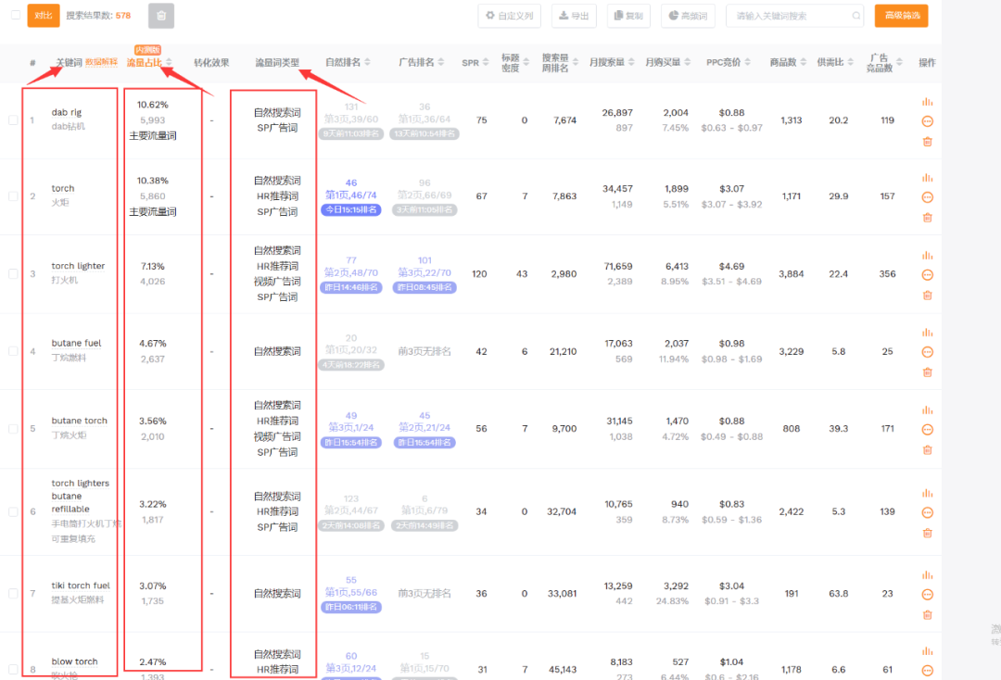Viewport: 1001px width, 680px height.
Task: Check the tiki torch fuel row checkbox
Action: [13, 593]
